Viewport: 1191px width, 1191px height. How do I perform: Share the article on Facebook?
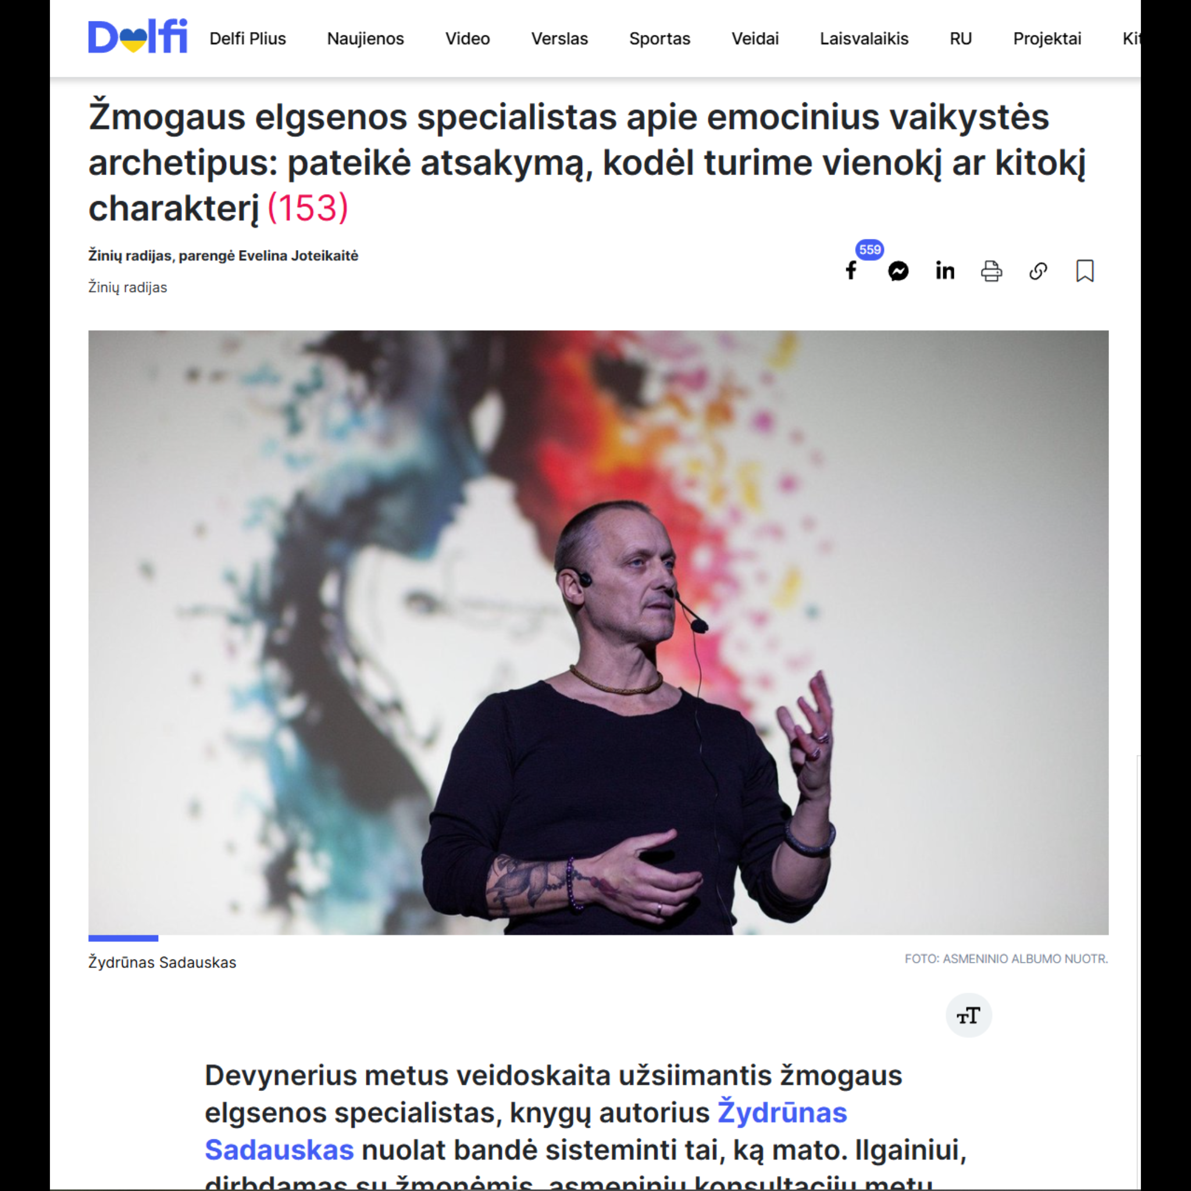pos(851,270)
